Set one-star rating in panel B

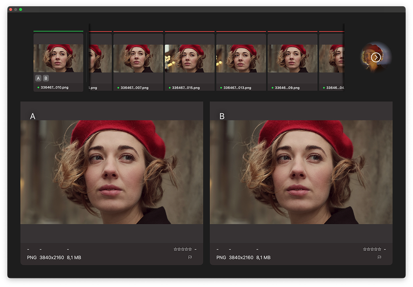tap(364, 249)
